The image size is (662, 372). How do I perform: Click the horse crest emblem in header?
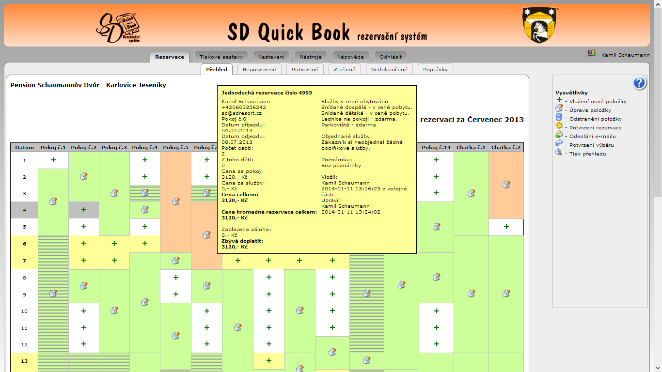tap(539, 25)
